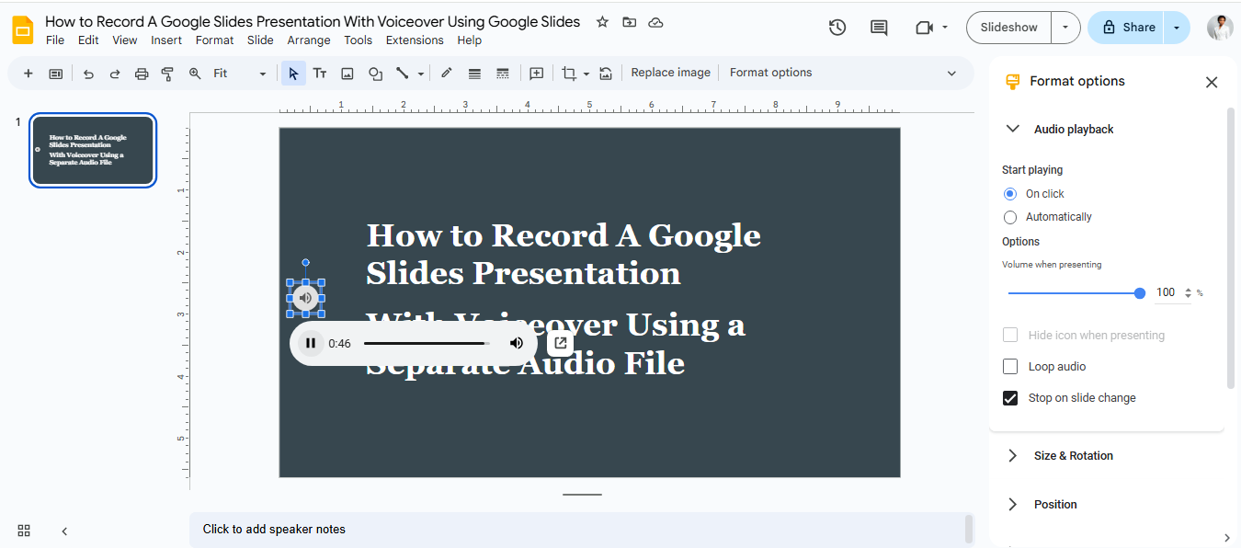Select the crop image tool

pyautogui.click(x=569, y=74)
